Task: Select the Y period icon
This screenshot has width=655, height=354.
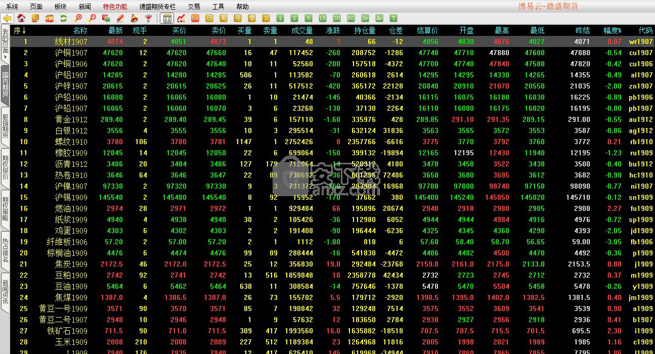Action: pos(394,18)
